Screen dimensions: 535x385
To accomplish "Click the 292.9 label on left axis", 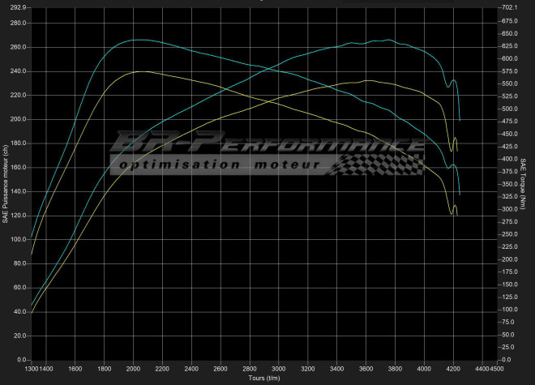I will 18,7.
